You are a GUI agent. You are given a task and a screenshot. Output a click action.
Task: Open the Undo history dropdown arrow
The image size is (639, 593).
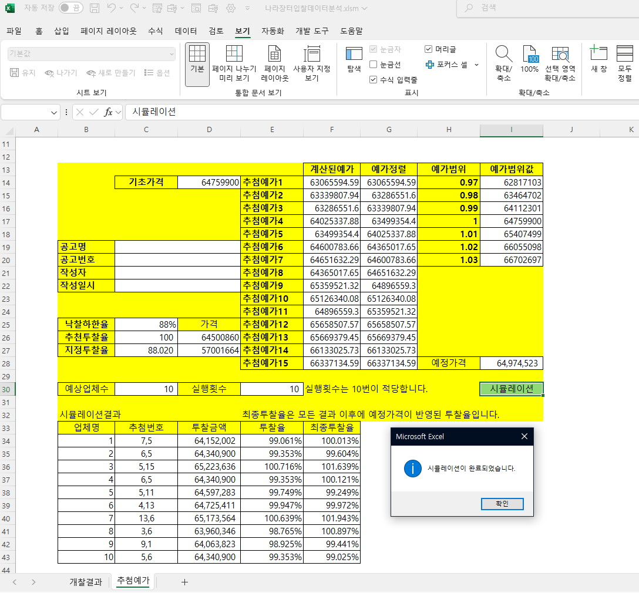click(x=121, y=8)
